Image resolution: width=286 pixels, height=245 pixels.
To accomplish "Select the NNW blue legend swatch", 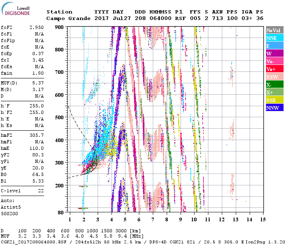I will point(275,107).
